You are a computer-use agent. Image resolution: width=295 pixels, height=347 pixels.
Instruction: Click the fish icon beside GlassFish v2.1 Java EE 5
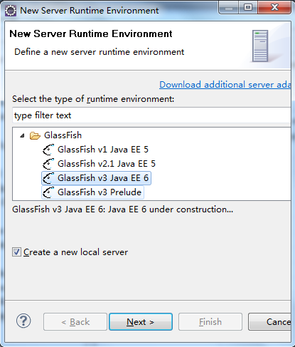point(48,164)
